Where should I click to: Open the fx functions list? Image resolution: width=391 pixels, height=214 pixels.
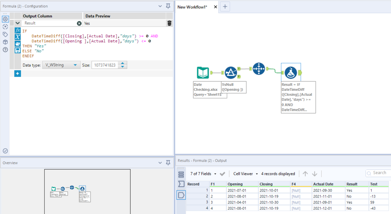(x=18, y=30)
